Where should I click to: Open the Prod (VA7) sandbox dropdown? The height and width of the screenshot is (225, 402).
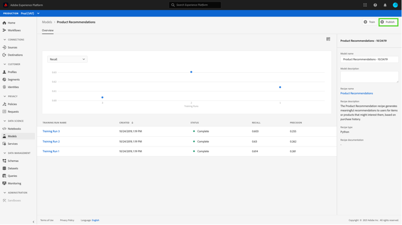pyautogui.click(x=30, y=13)
